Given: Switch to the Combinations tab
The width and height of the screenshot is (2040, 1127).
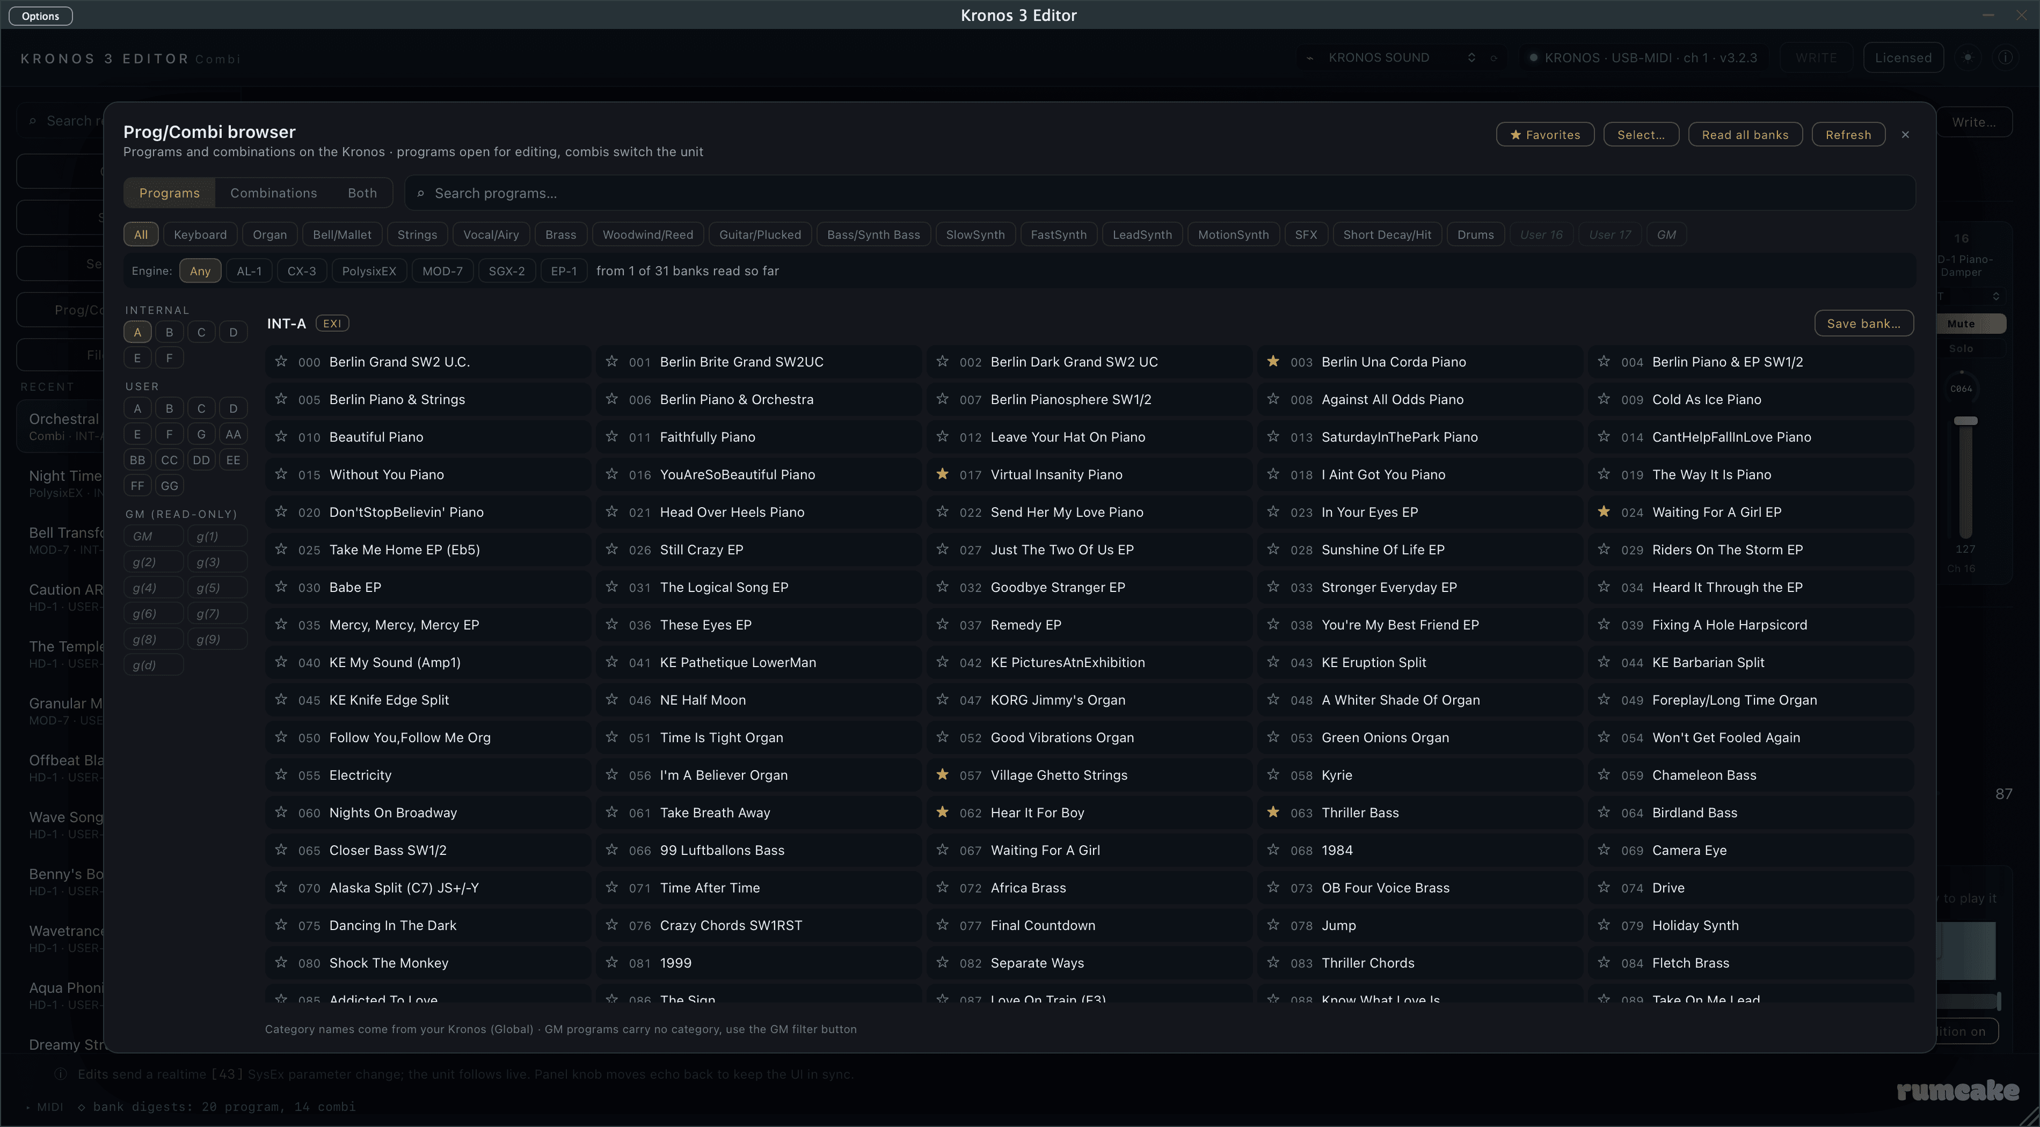Looking at the screenshot, I should point(273,194).
